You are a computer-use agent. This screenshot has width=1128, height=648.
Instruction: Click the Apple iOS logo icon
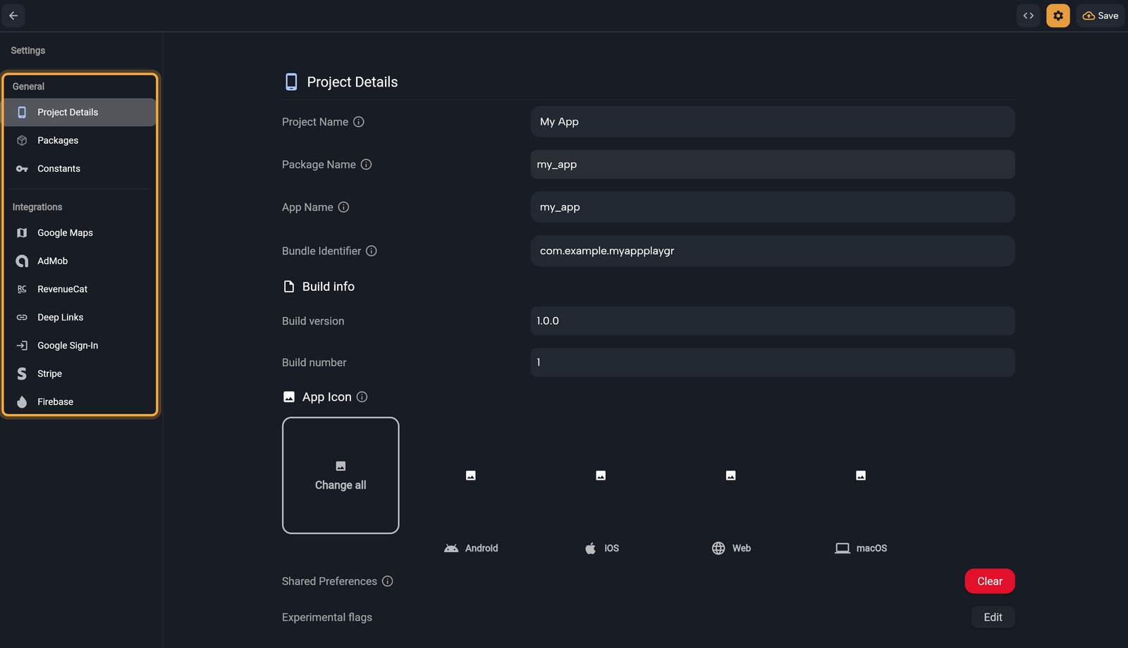591,548
